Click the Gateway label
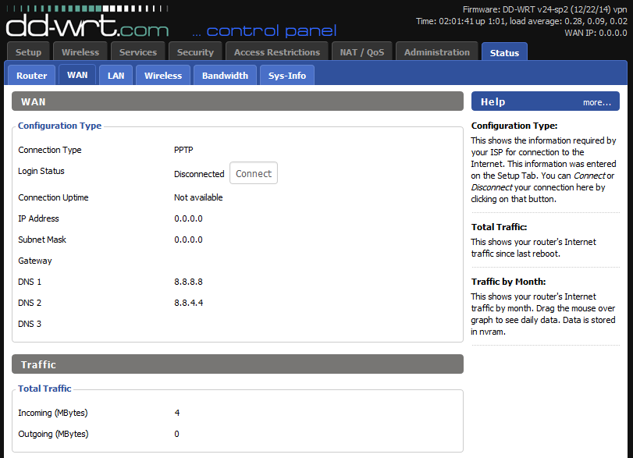 pyautogui.click(x=34, y=261)
